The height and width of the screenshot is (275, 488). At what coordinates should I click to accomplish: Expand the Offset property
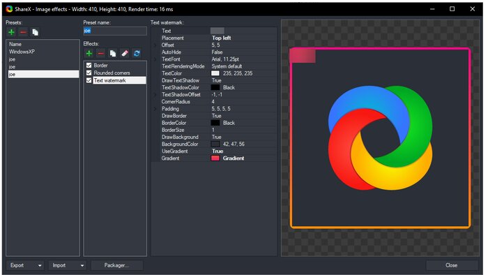tap(155, 45)
